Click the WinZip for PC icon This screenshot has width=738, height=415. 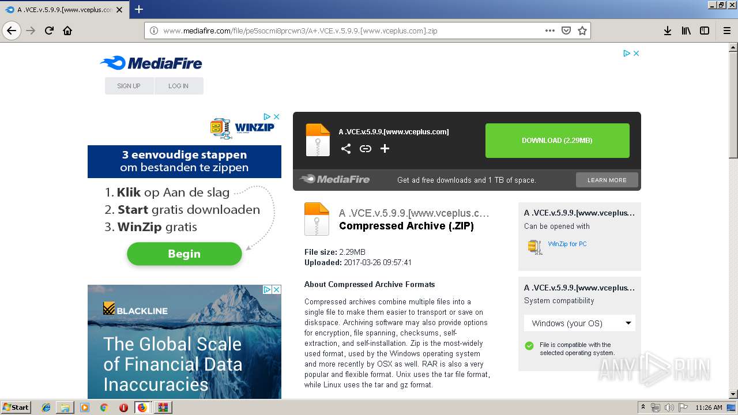(x=535, y=247)
